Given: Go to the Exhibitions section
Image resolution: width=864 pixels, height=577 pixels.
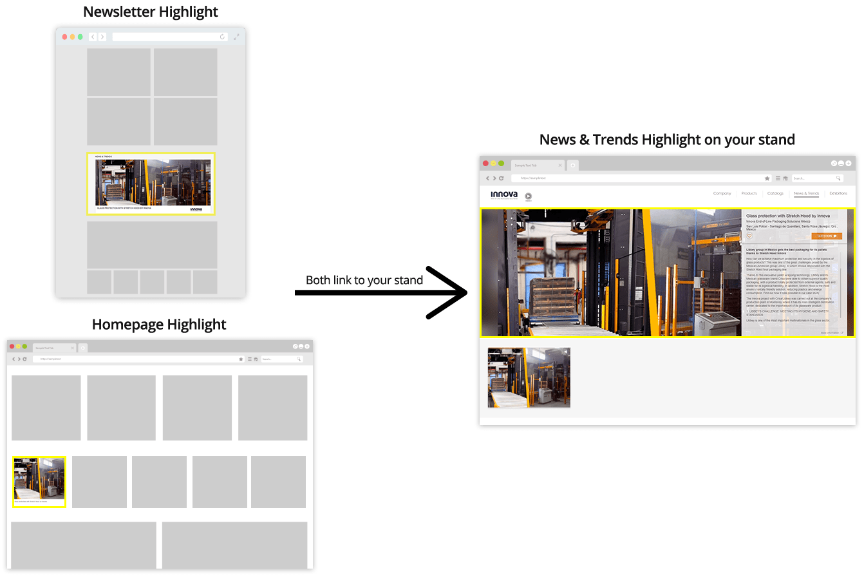Looking at the screenshot, I should point(838,193).
